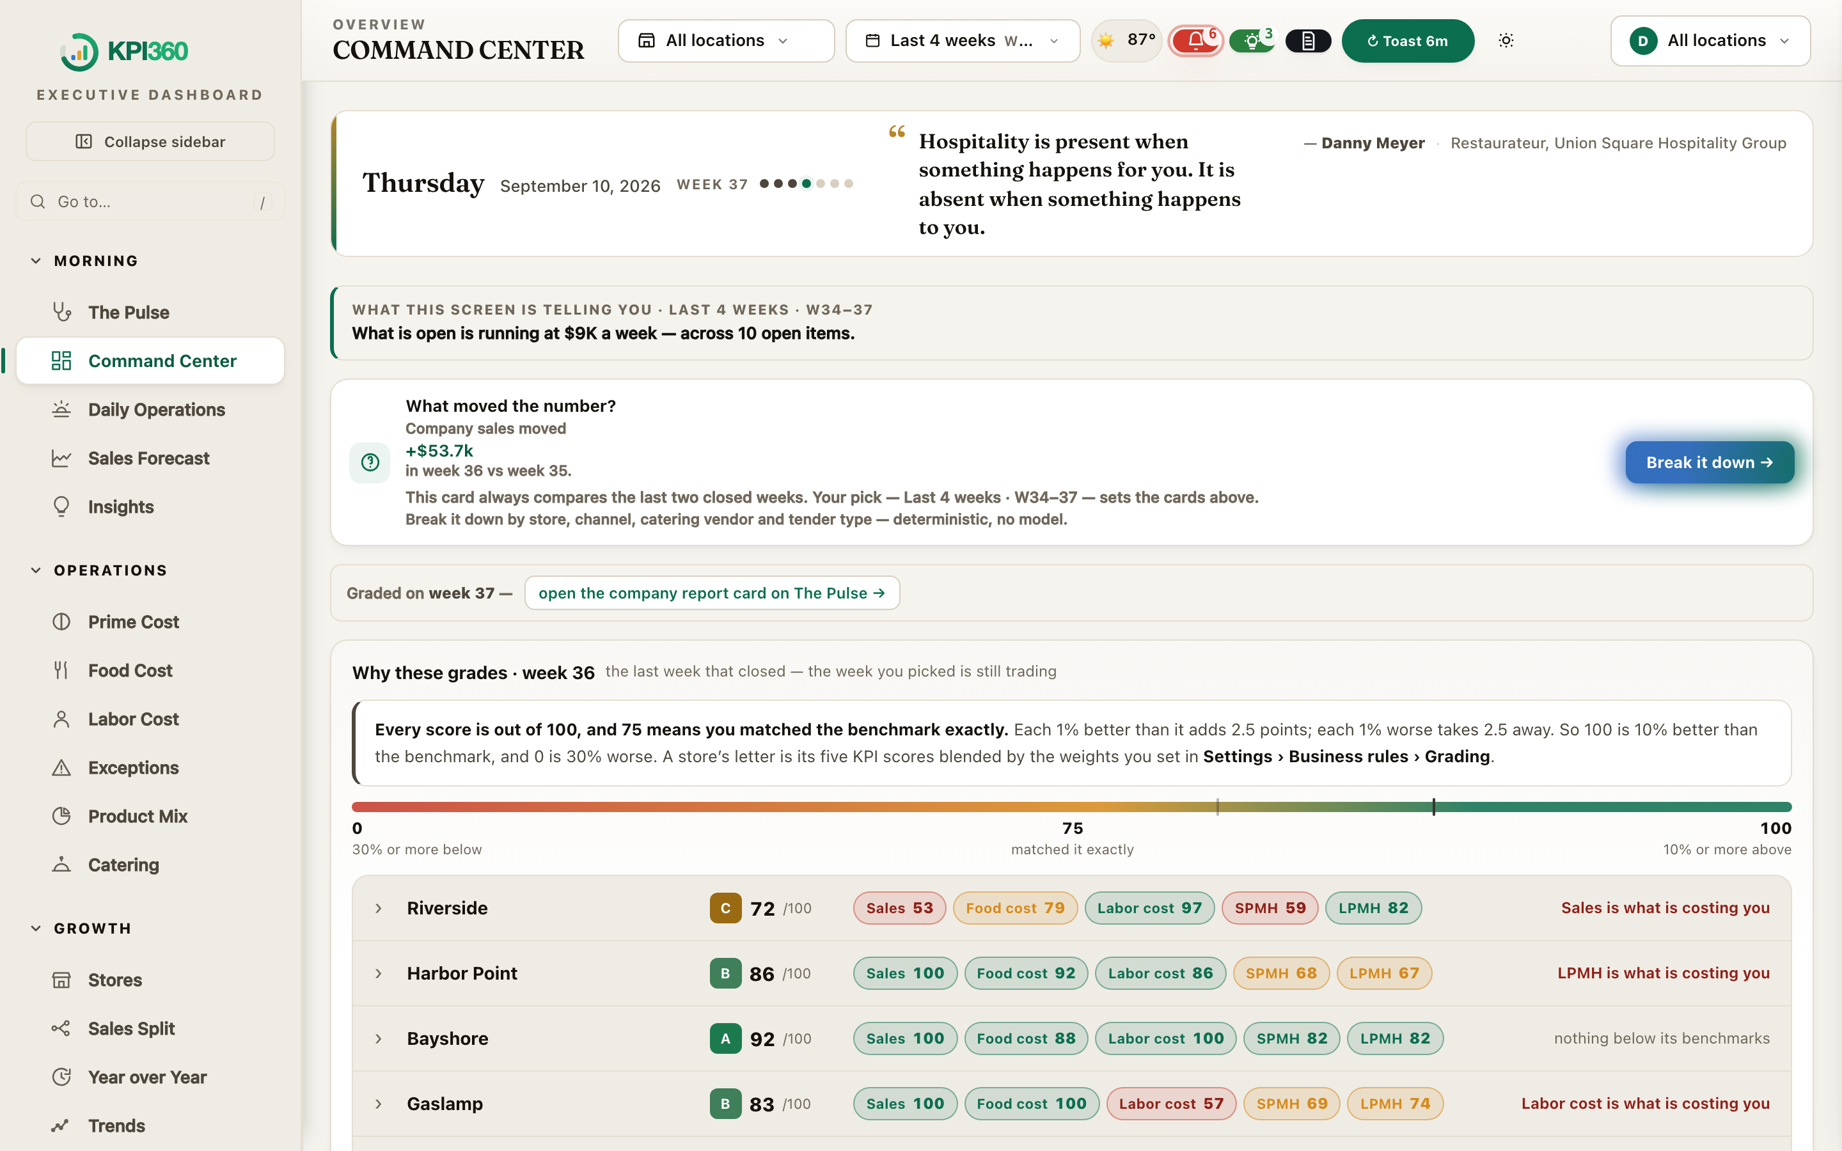This screenshot has height=1151, width=1842.
Task: Navigate to Prime Cost
Action: [150, 622]
